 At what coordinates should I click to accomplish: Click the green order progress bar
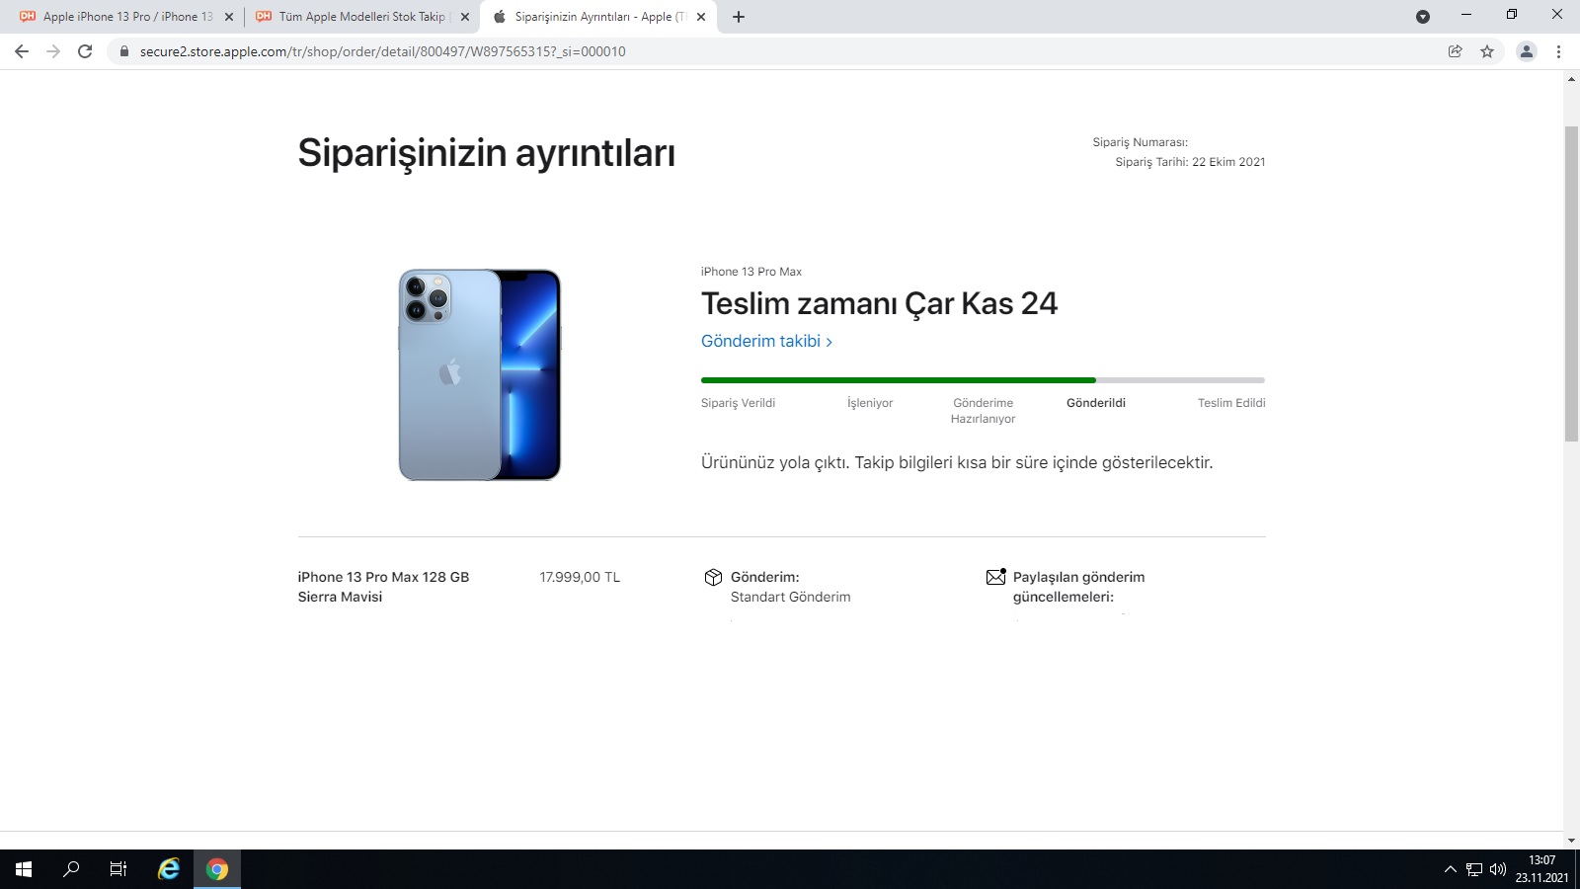coord(899,380)
